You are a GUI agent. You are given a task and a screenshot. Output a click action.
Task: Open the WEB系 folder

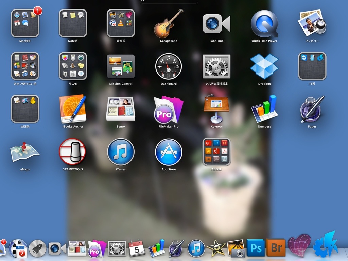pos(25,109)
